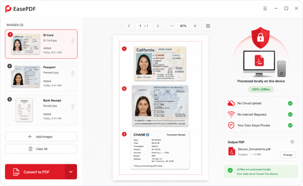This screenshot has height=186, width=303.
Task: Click '3 pages • 1.2 MB' info text
Action: click(249, 154)
